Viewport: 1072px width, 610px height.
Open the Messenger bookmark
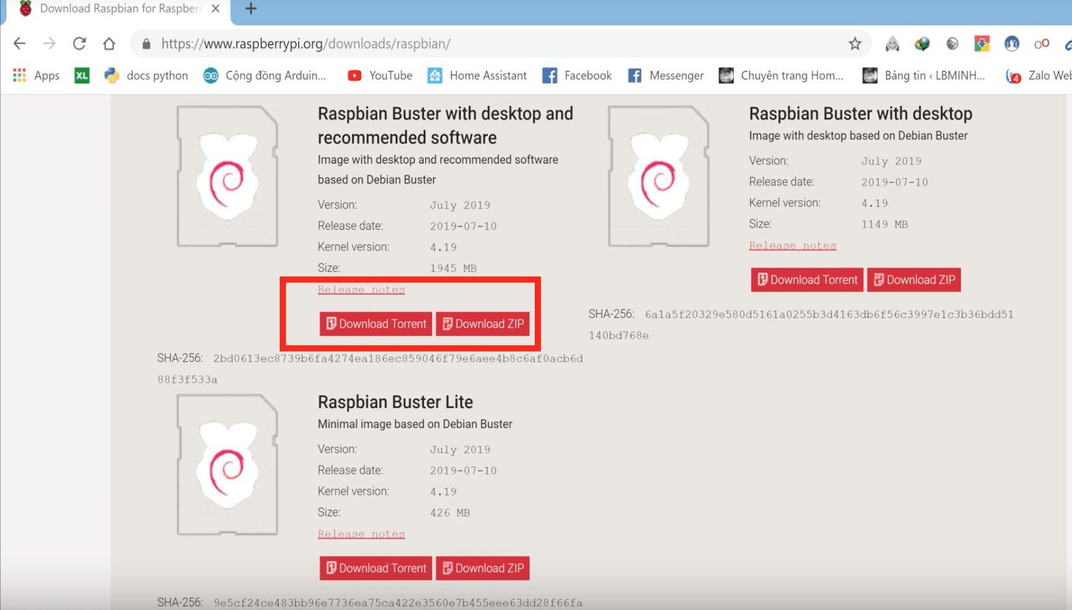pos(666,75)
